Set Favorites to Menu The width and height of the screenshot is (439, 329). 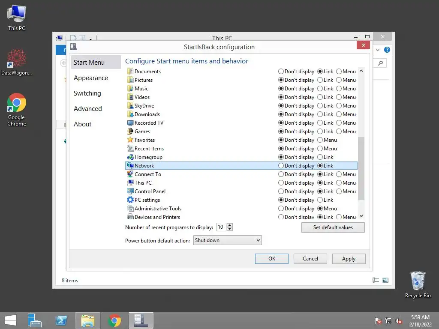(x=320, y=140)
